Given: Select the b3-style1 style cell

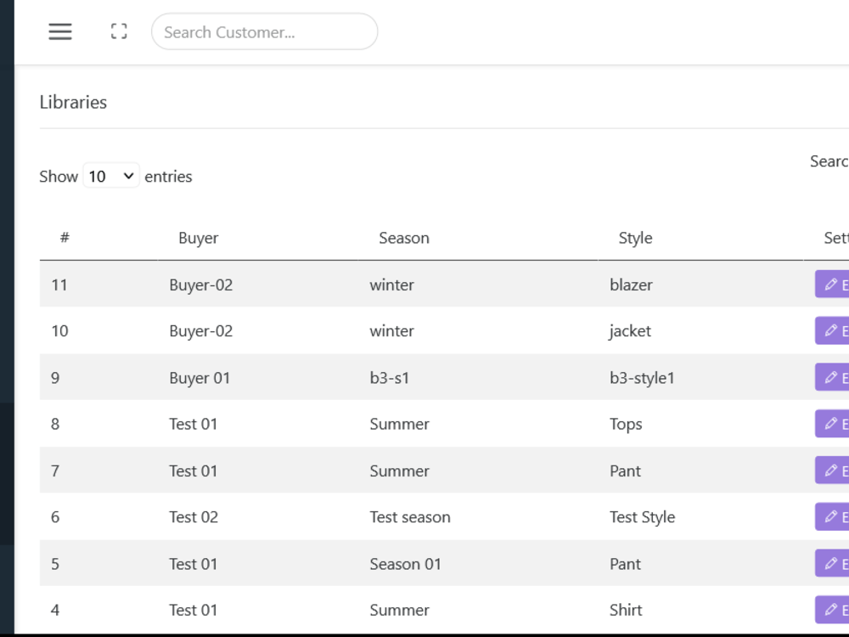Looking at the screenshot, I should click(x=642, y=378).
